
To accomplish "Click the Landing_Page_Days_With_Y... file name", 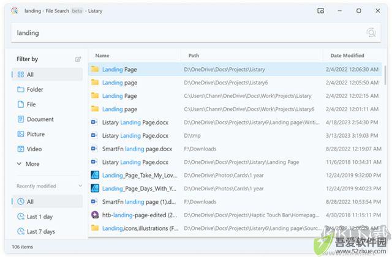I will [139, 188].
